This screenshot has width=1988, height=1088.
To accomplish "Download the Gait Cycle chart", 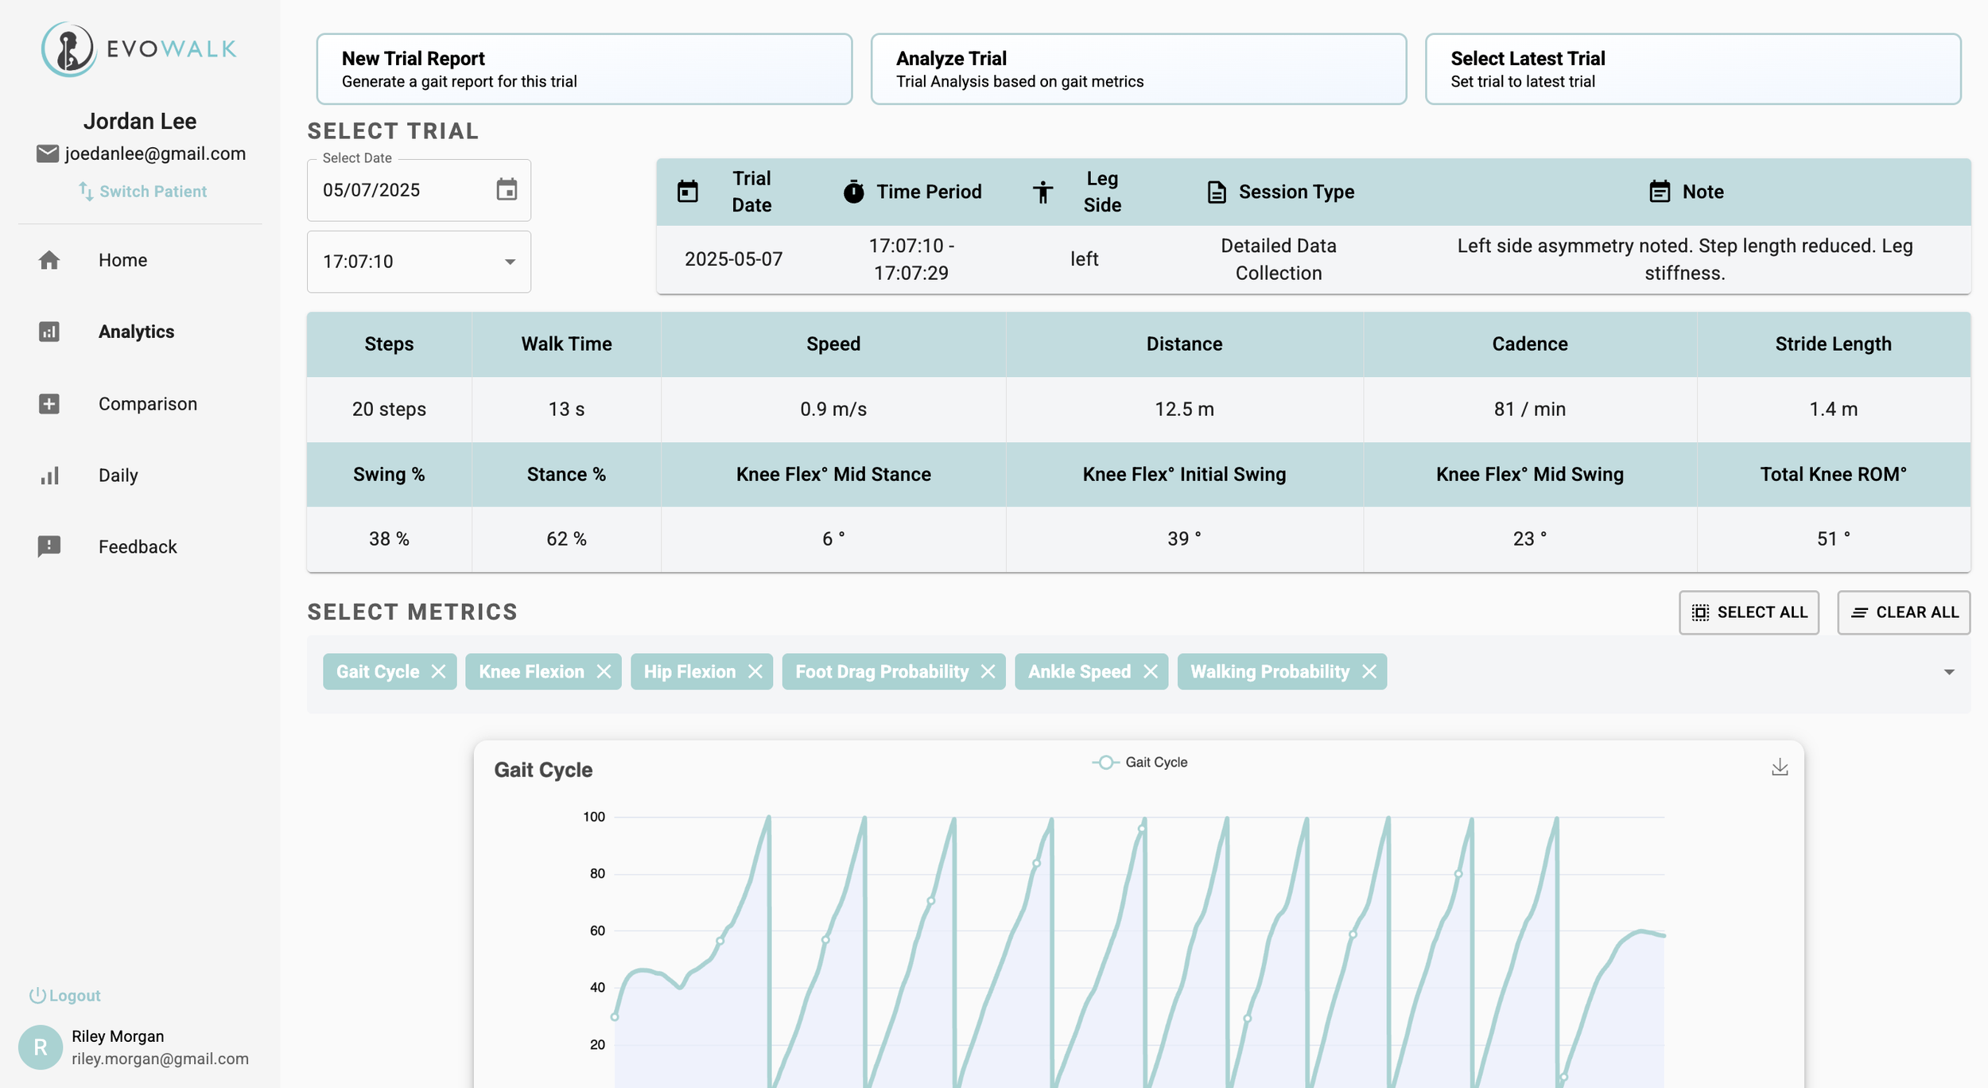I will pos(1780,767).
